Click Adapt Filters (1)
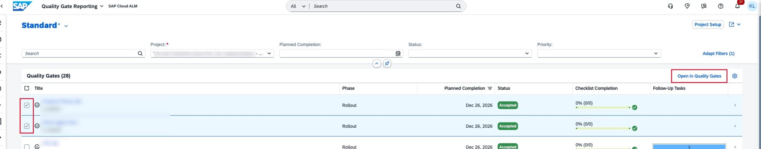761x149 pixels. point(718,54)
